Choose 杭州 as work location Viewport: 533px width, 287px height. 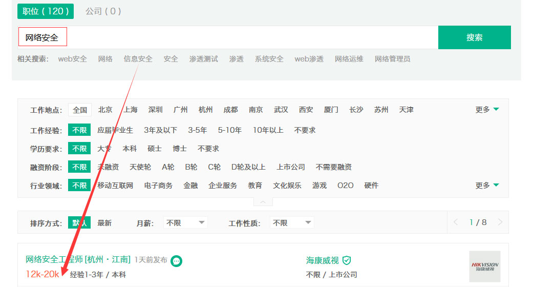click(x=206, y=110)
